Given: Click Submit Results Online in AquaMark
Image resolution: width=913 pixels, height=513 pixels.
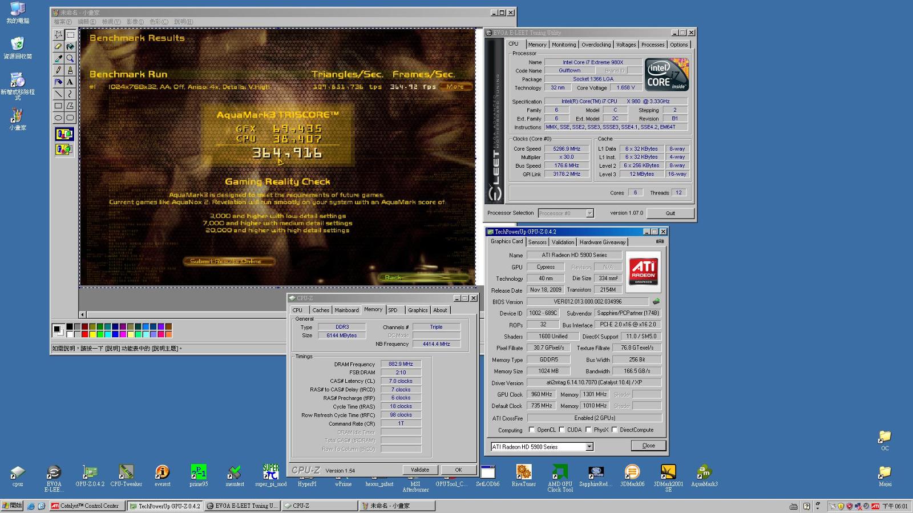Looking at the screenshot, I should click(x=228, y=261).
